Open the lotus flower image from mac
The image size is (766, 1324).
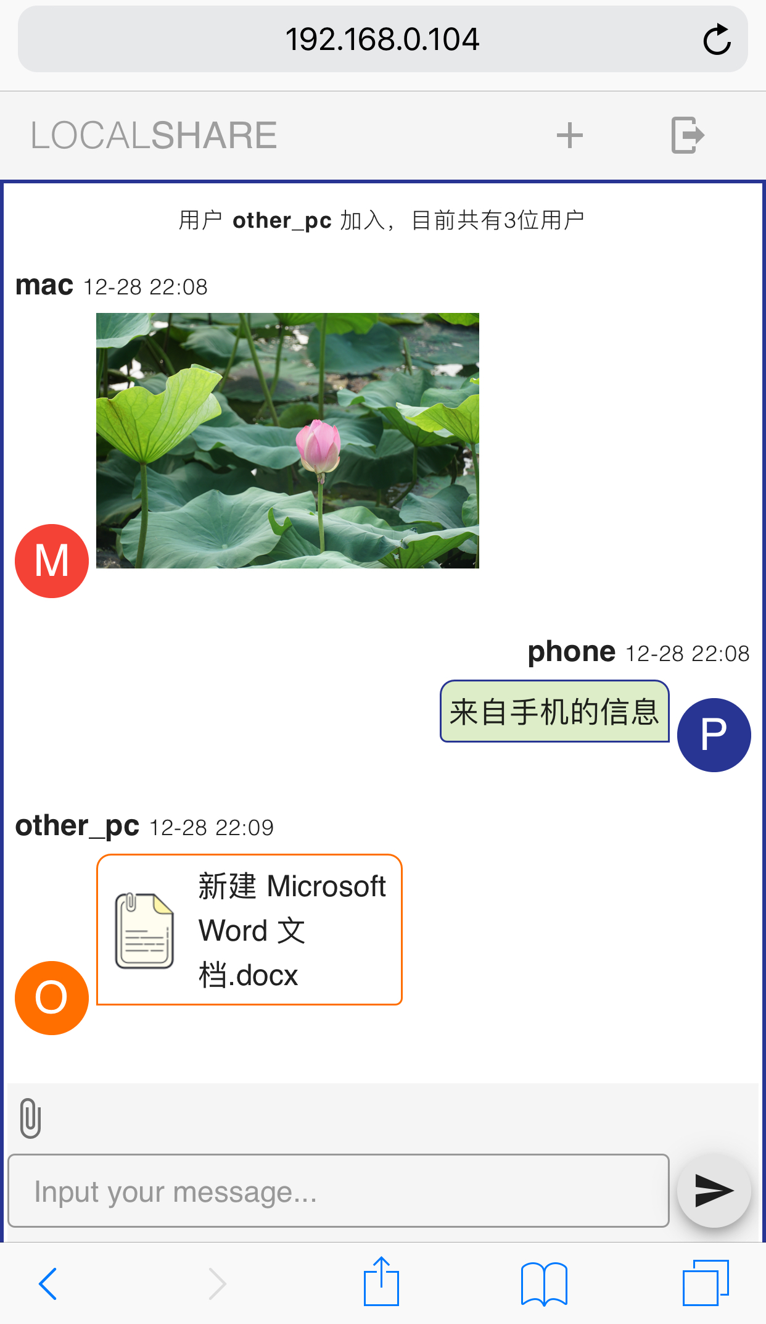(x=287, y=441)
